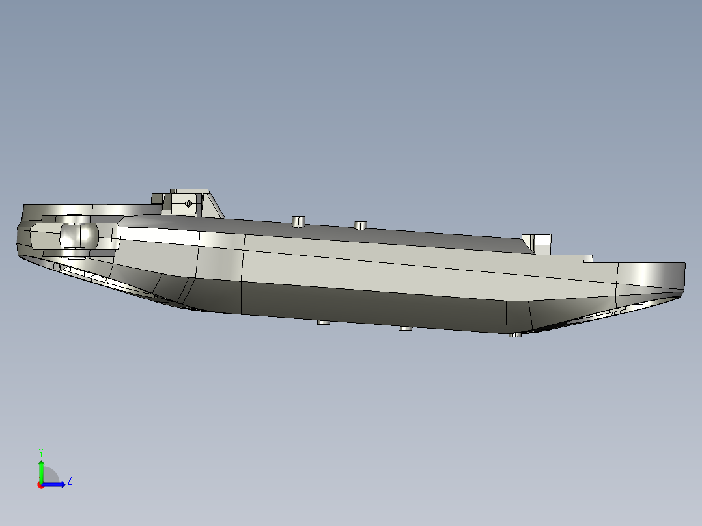
Task: Select the red X axis origin sphere
Action: point(41,486)
